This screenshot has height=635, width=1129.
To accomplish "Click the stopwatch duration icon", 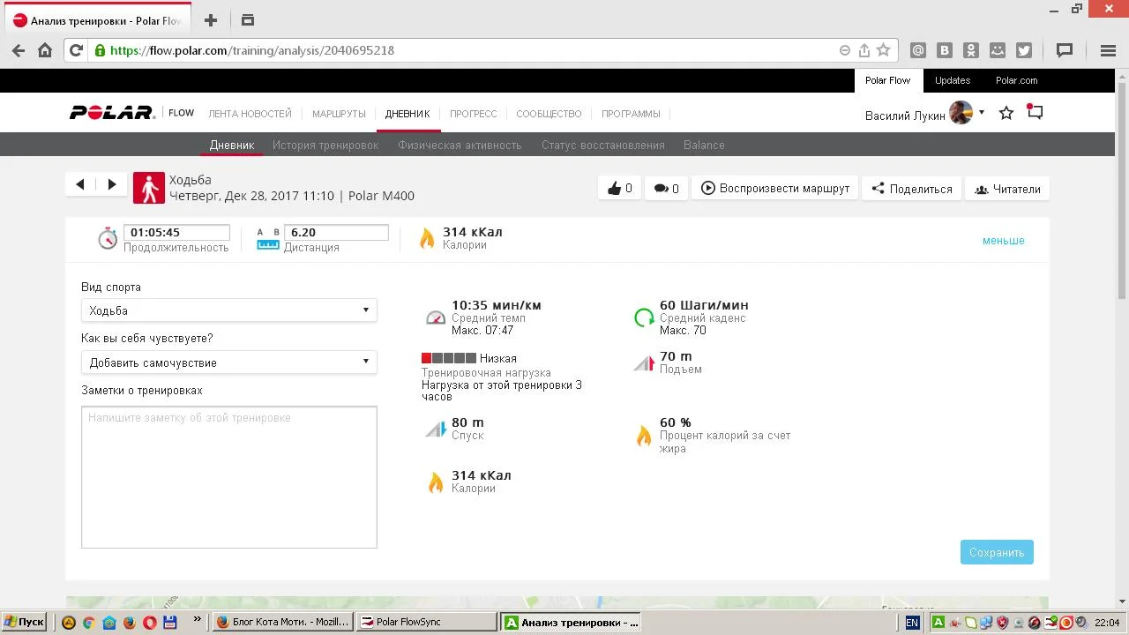I will (108, 237).
